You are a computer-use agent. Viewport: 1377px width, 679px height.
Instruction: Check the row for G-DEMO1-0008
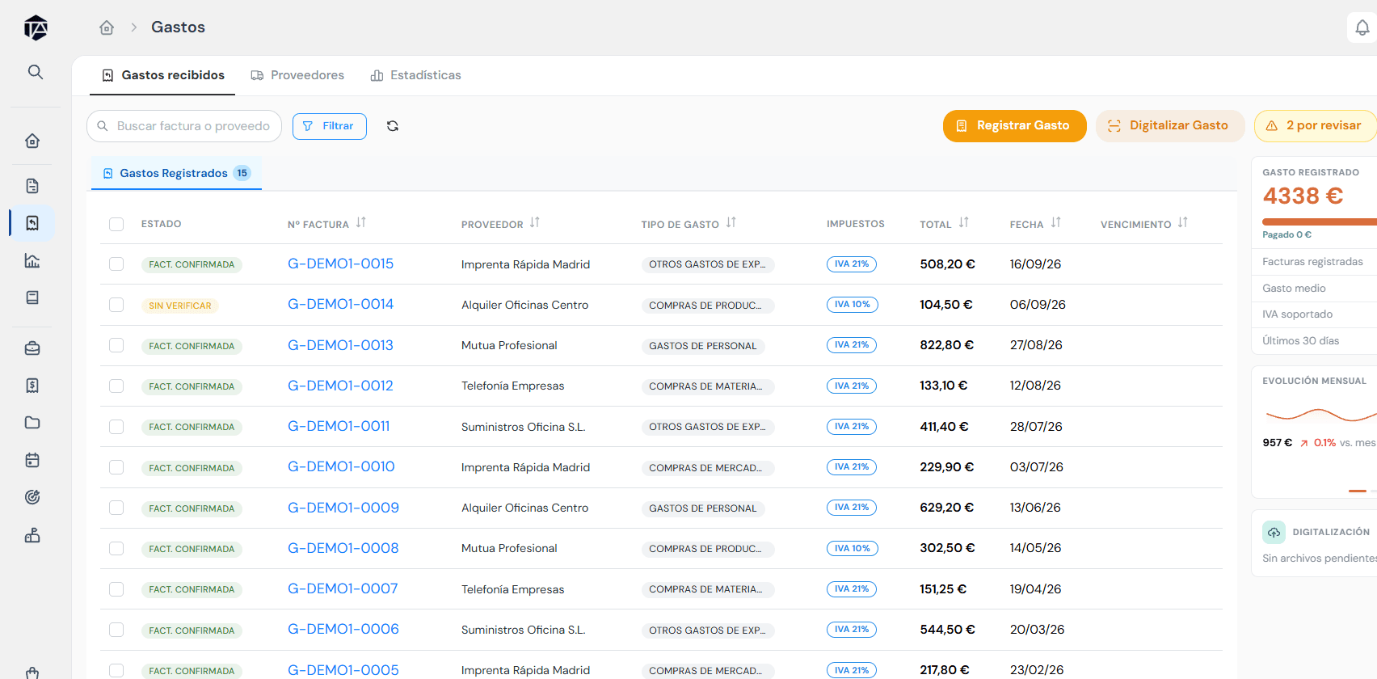(116, 548)
